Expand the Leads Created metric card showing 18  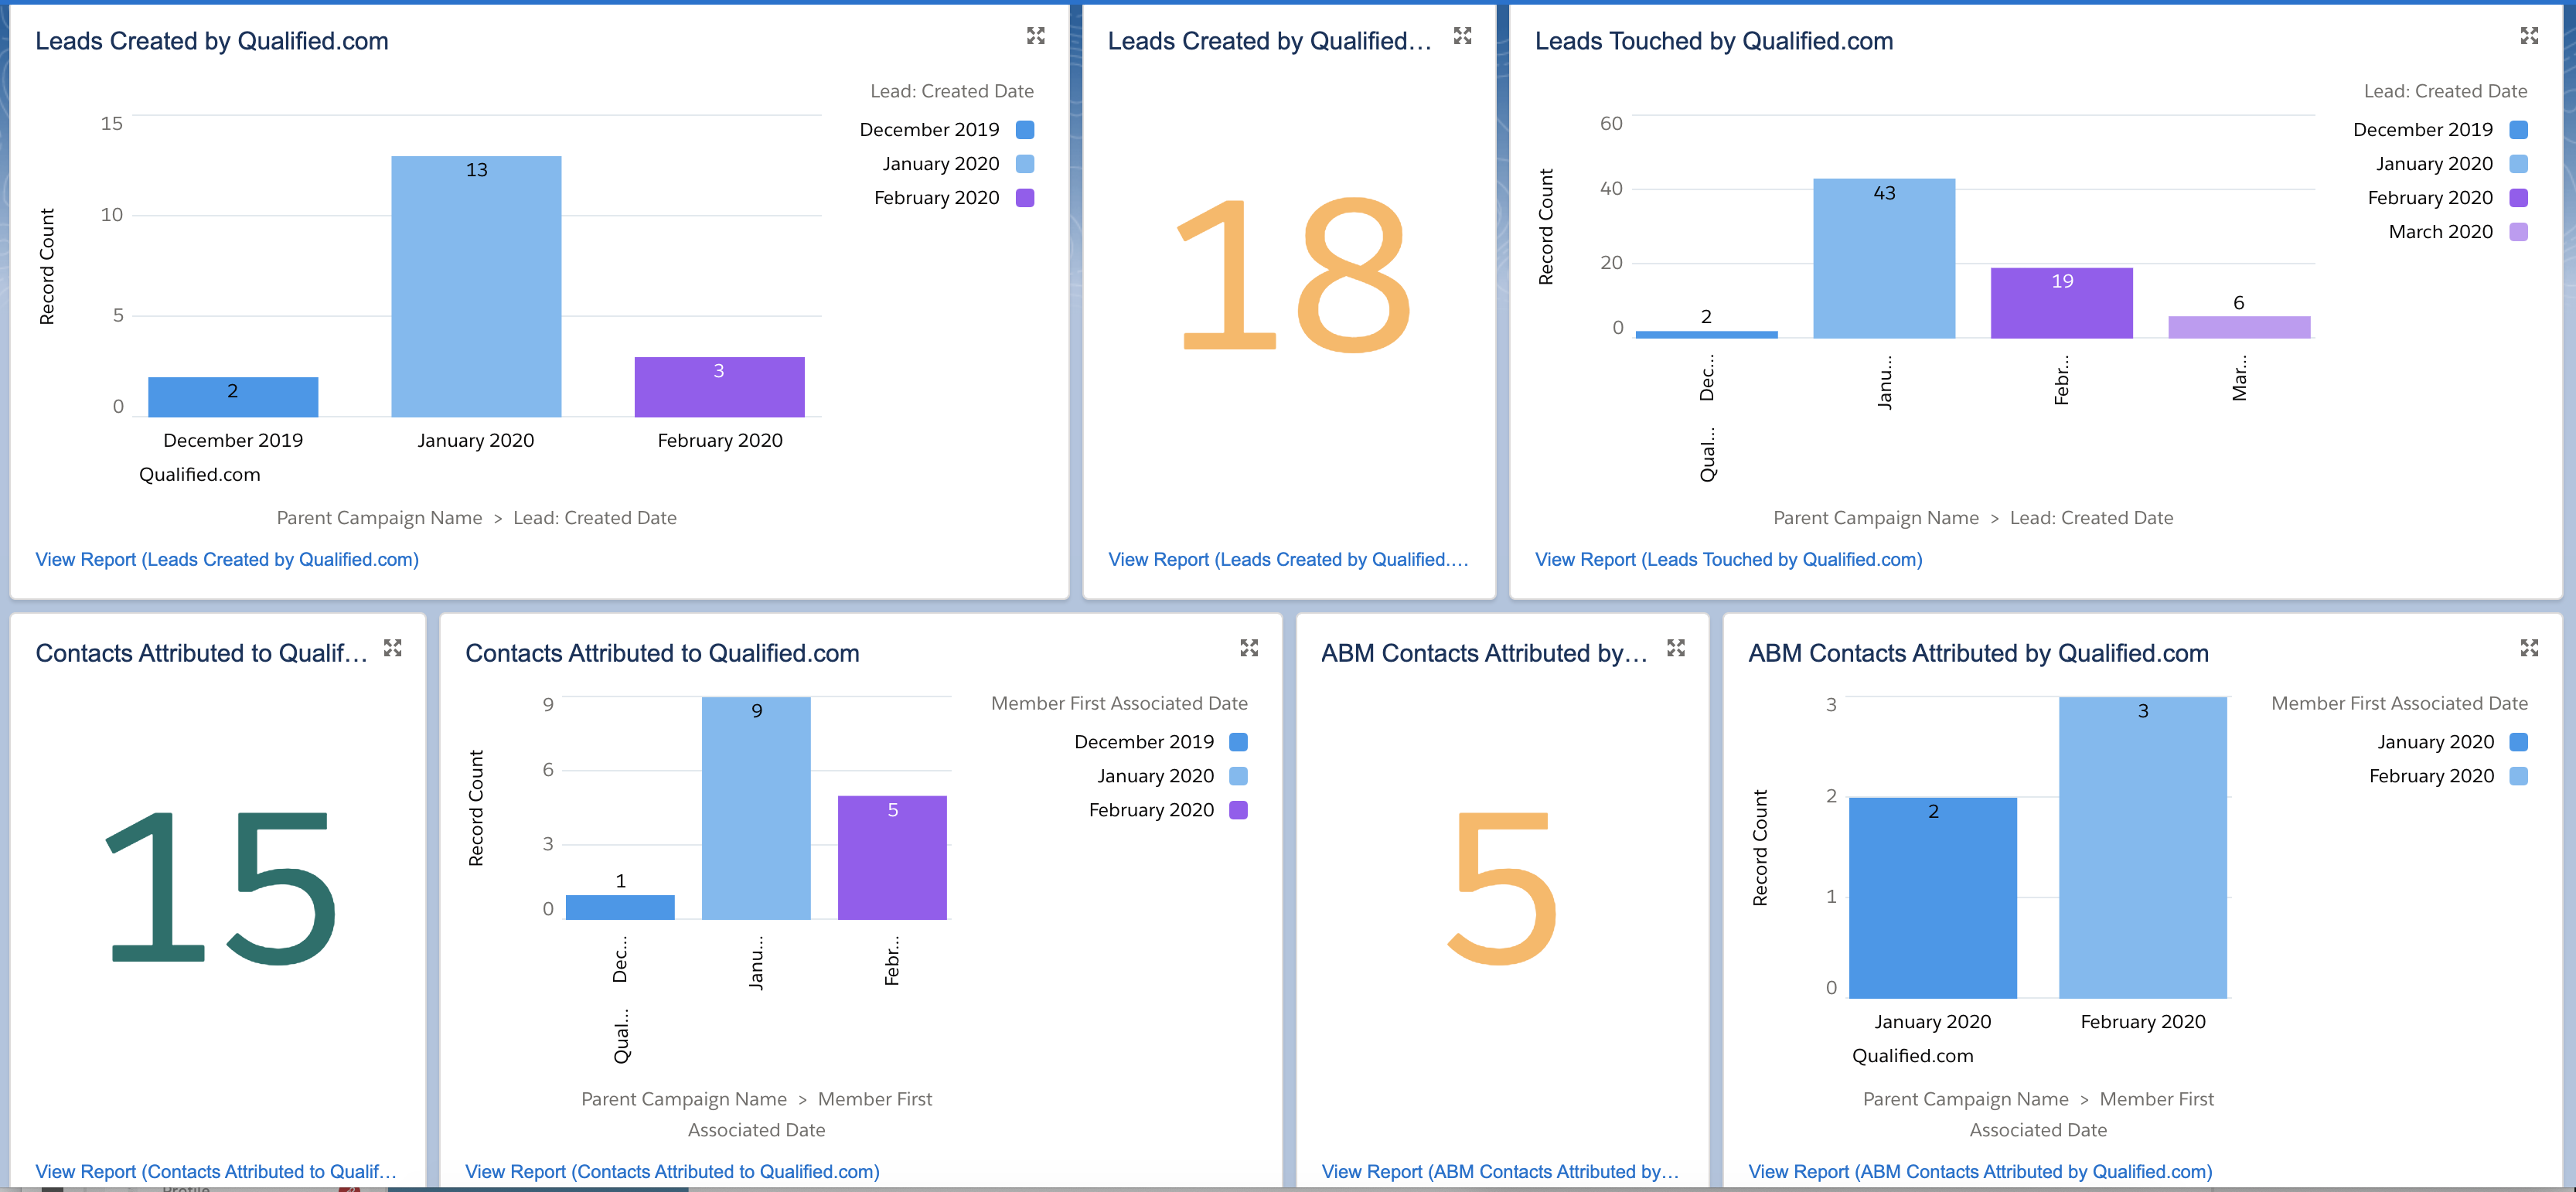(1462, 36)
